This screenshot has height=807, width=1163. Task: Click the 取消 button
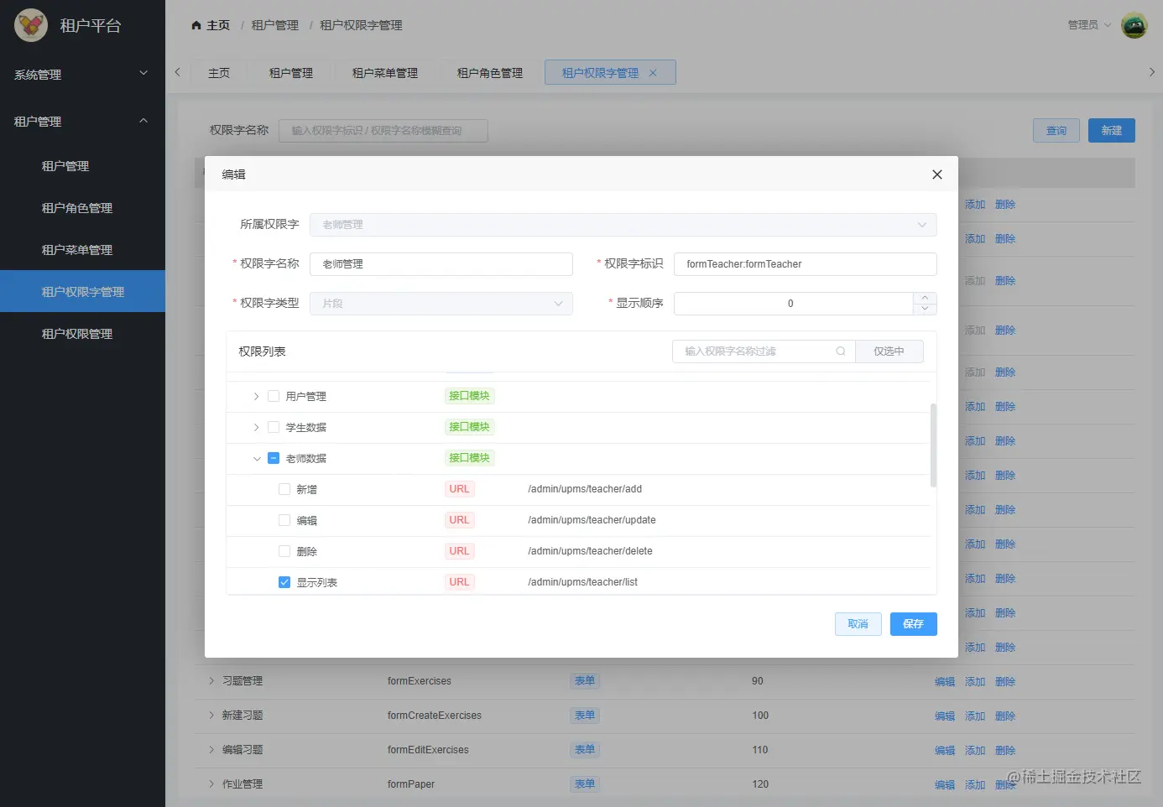(x=858, y=624)
